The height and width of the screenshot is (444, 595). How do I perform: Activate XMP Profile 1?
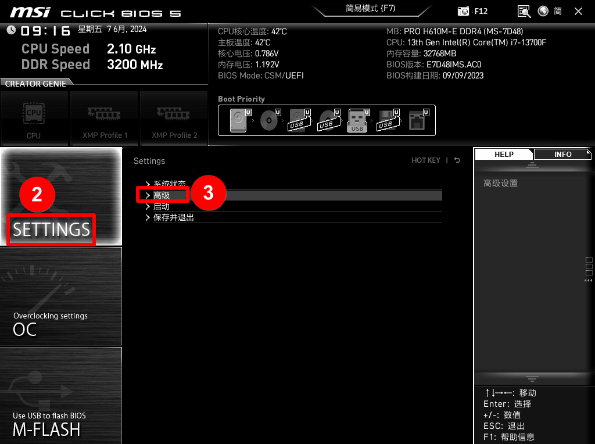tap(104, 119)
